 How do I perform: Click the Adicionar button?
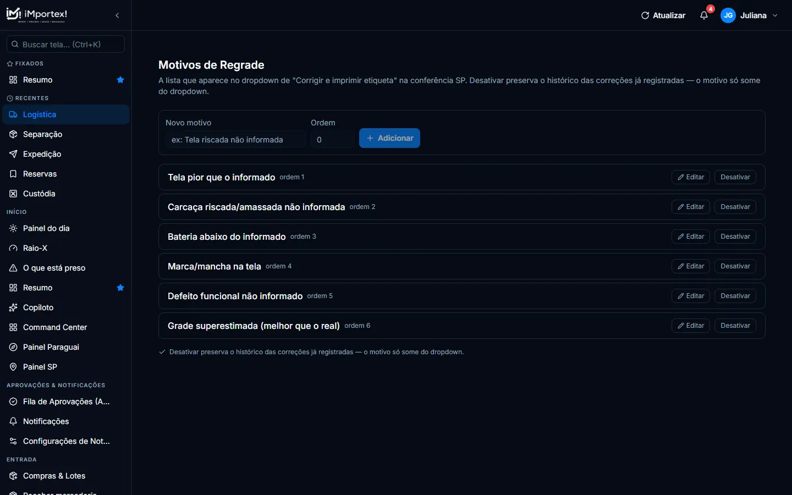tap(389, 138)
